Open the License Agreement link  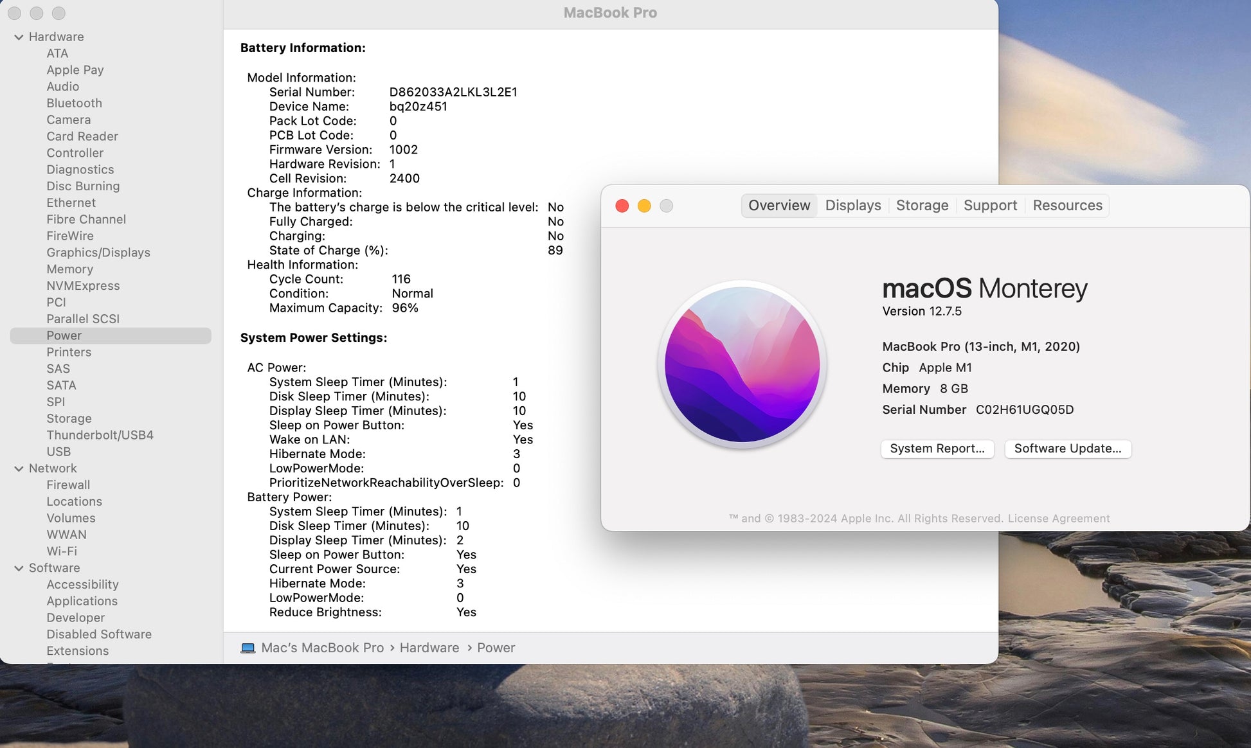click(1058, 519)
